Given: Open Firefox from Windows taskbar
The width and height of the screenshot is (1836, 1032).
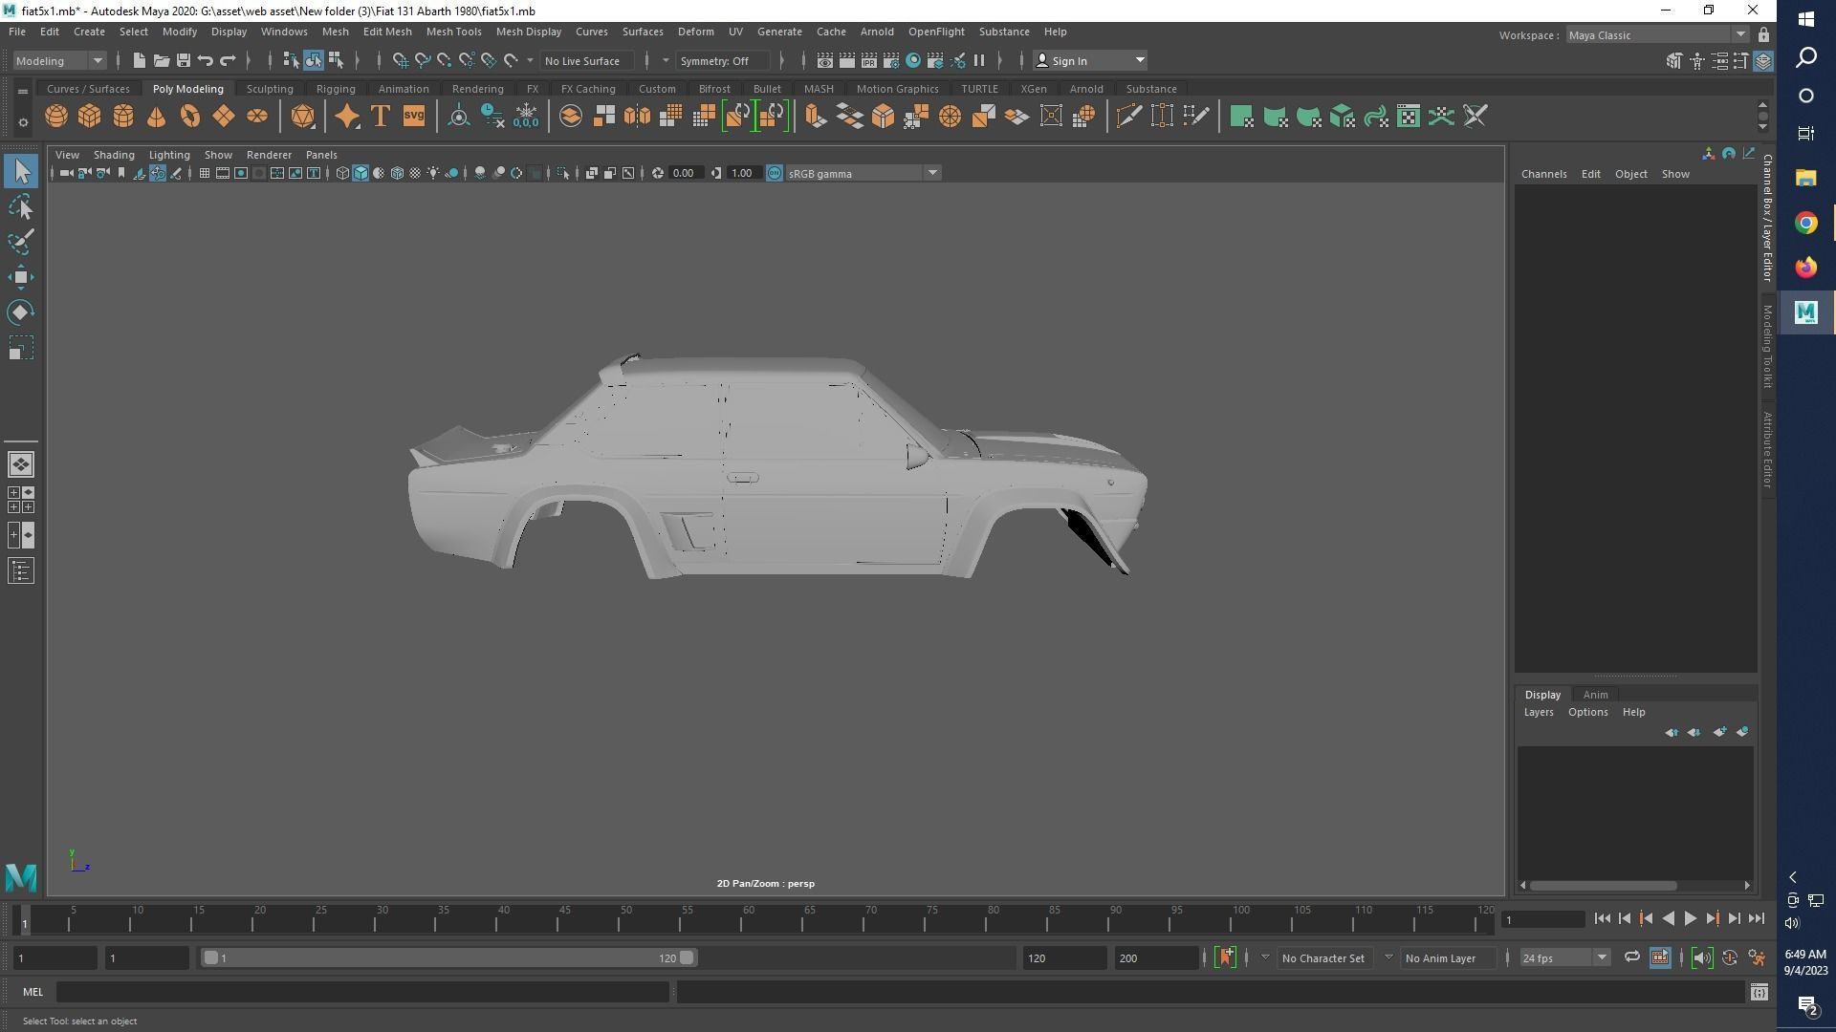Looking at the screenshot, I should point(1805,268).
